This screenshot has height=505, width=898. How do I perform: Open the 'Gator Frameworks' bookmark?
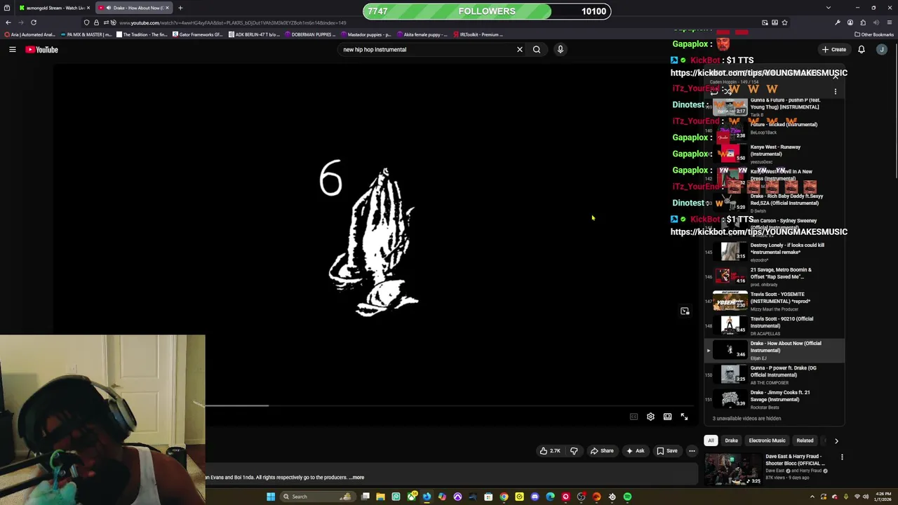point(199,34)
